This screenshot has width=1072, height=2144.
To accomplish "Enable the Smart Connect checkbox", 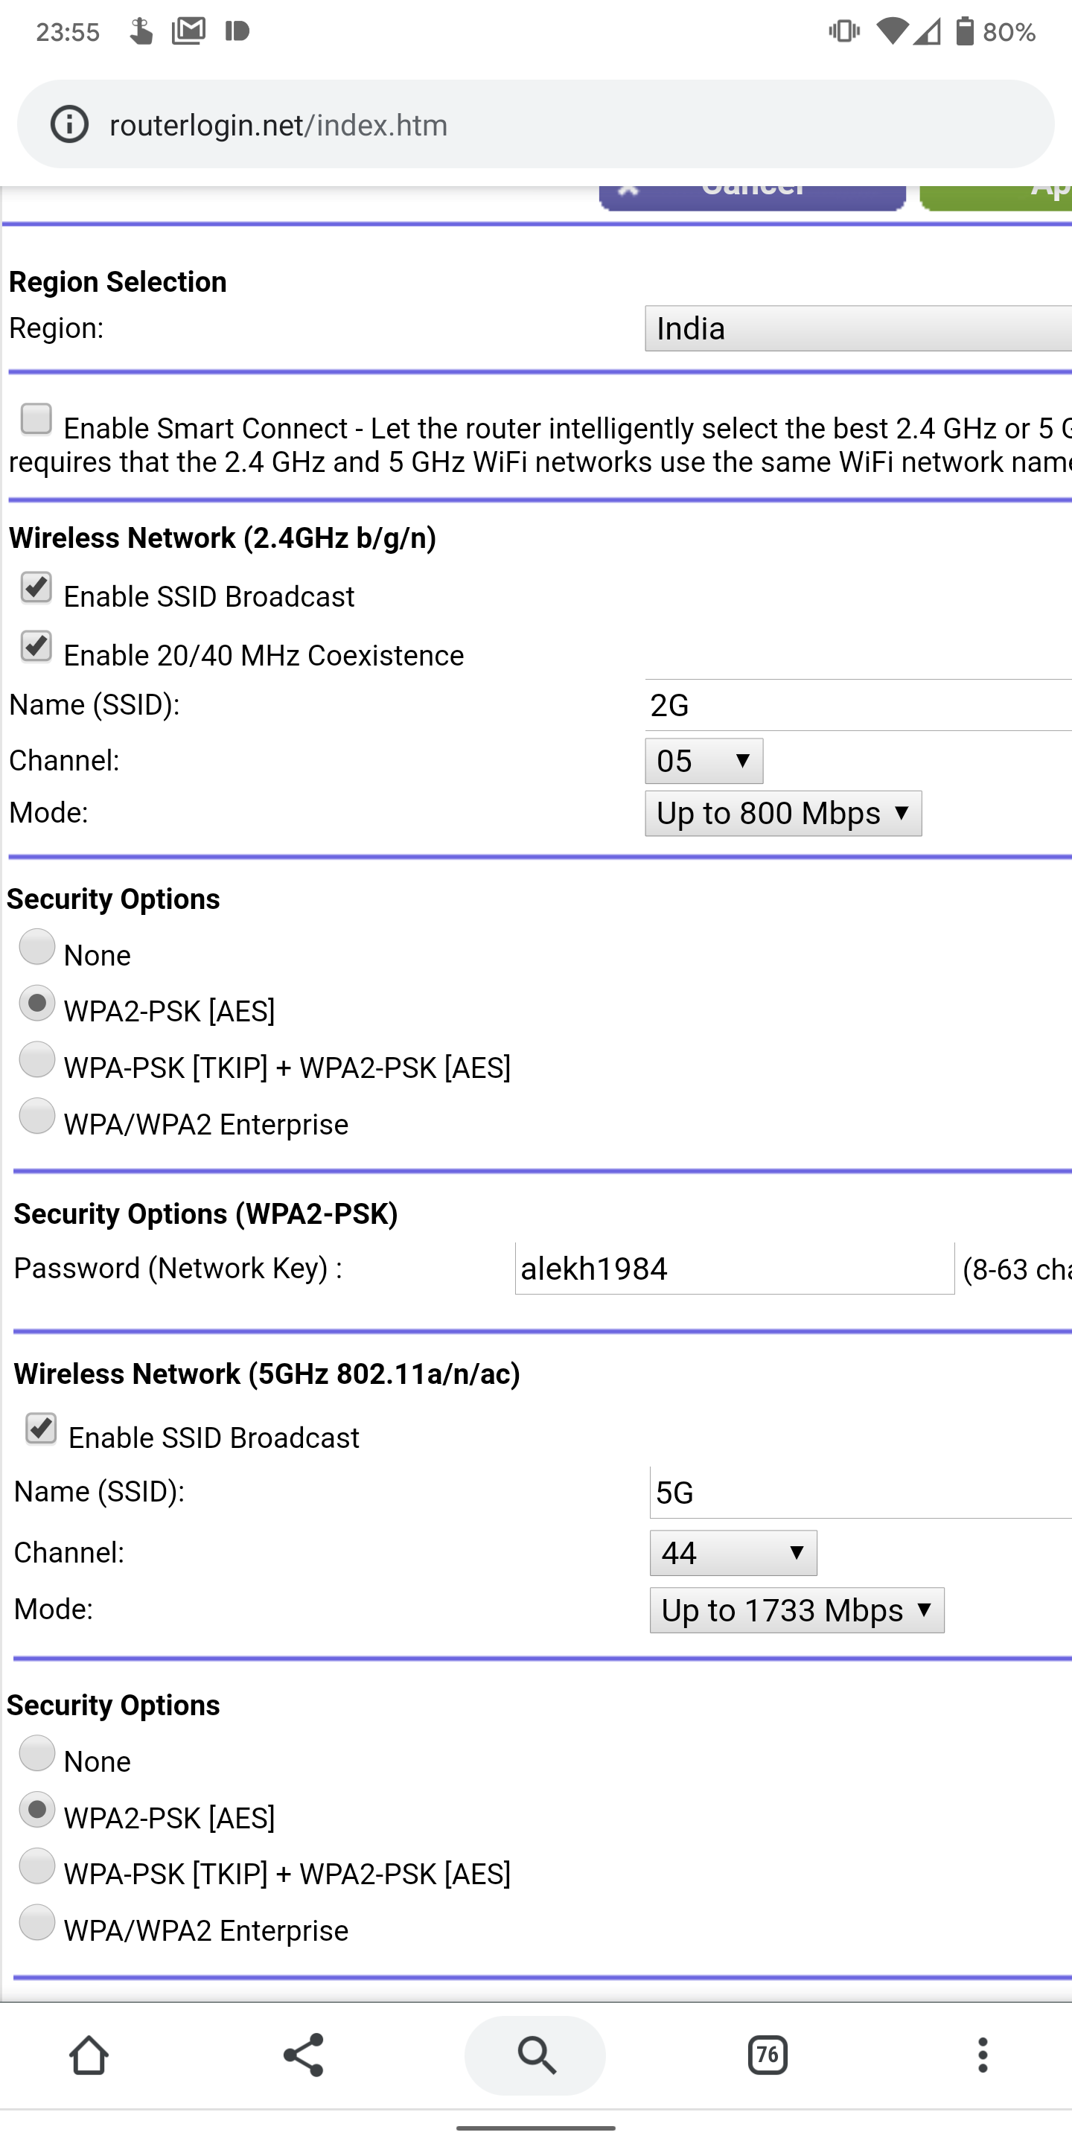I will click(x=36, y=419).
